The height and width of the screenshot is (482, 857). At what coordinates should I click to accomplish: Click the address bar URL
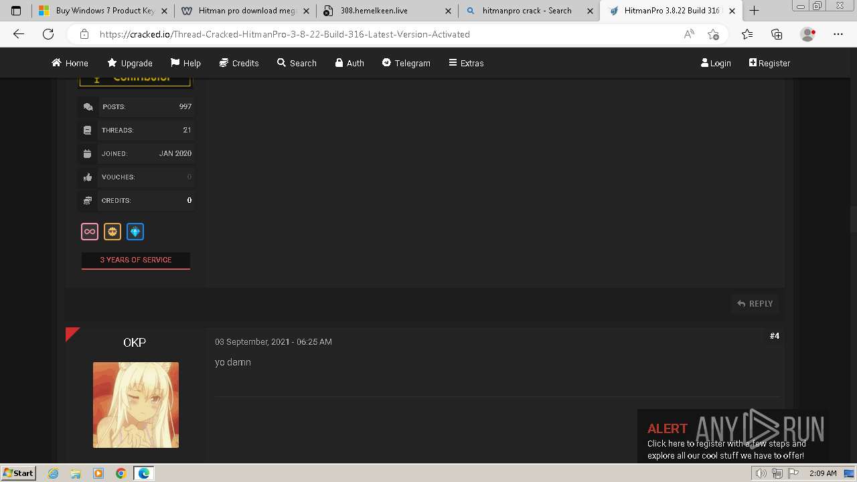285,34
